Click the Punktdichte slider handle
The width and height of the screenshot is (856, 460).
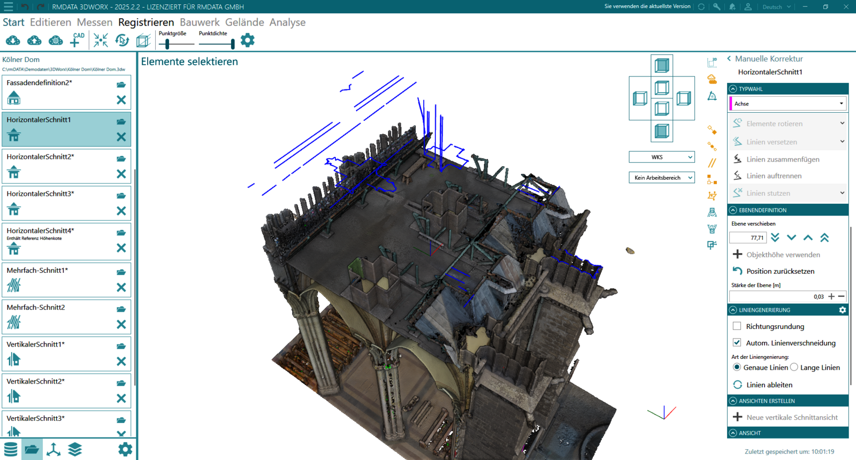pyautogui.click(x=233, y=44)
